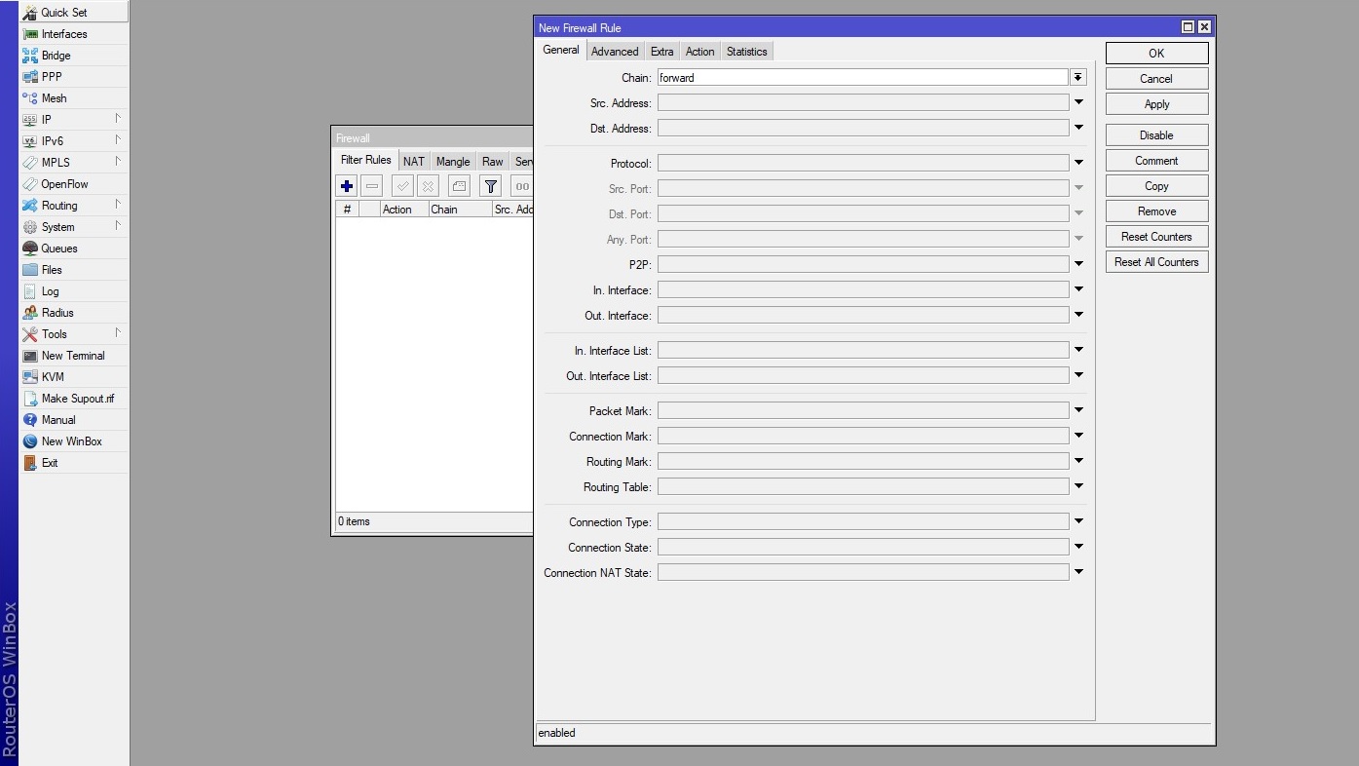Switch to the NAT tab in Firewall
The width and height of the screenshot is (1359, 766).
coord(413,161)
